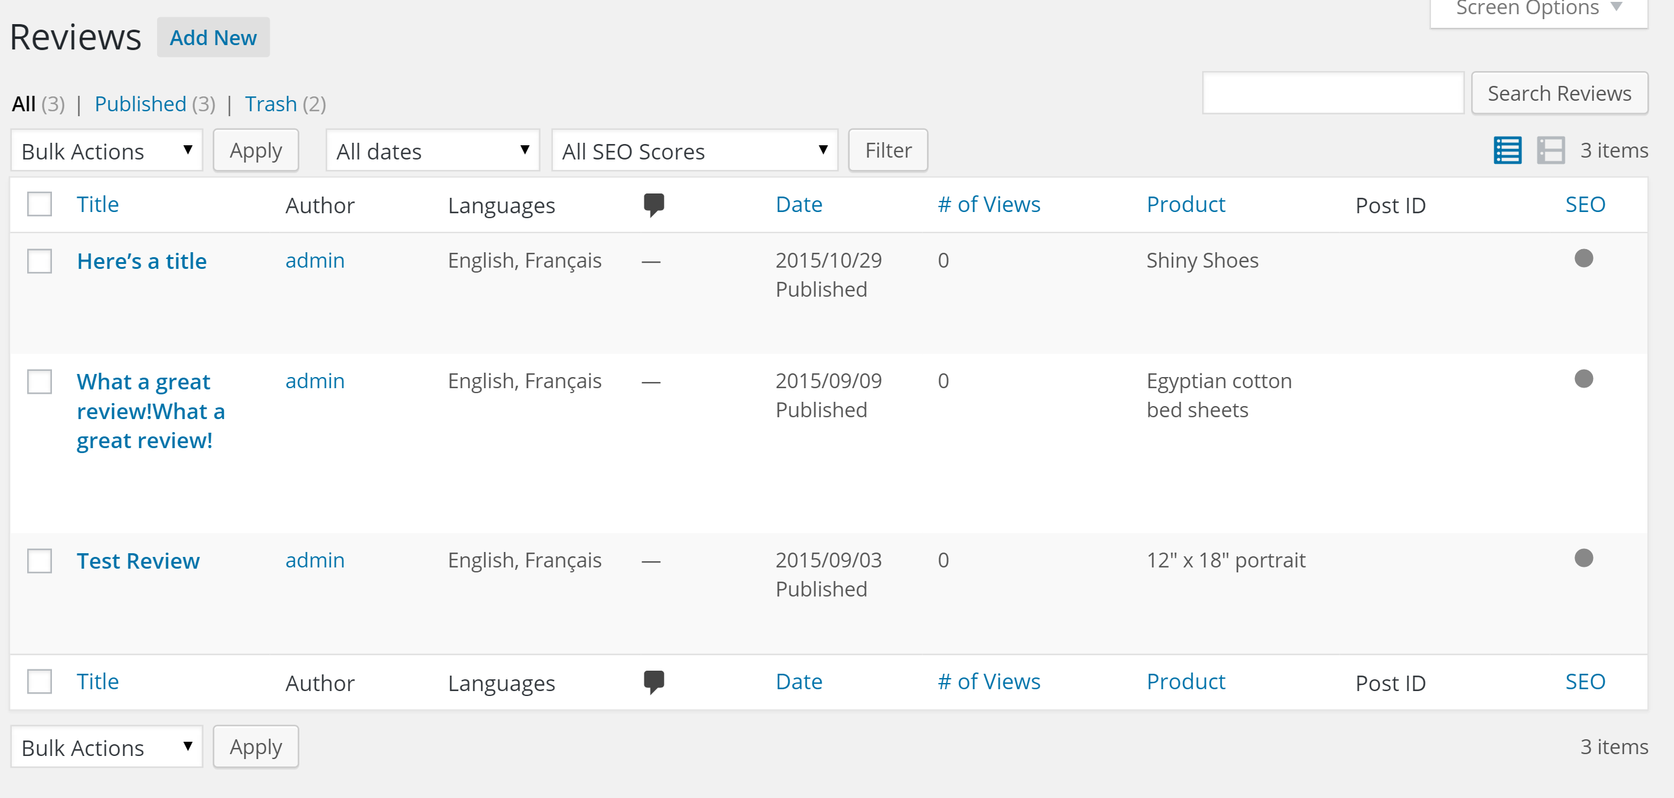
Task: Switch to excerpt view mode icon
Action: (1550, 151)
